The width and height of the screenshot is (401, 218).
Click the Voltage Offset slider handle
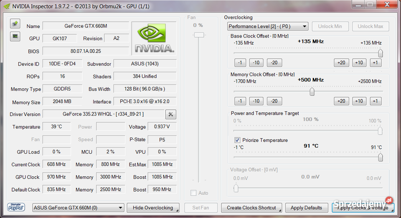236,188
